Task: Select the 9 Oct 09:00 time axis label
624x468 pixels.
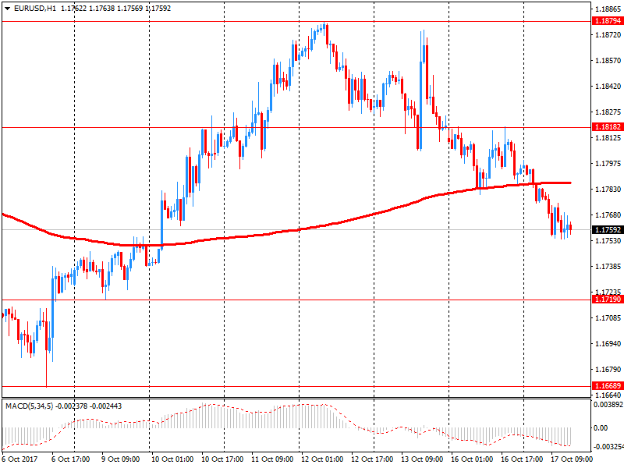Action: coord(121,459)
